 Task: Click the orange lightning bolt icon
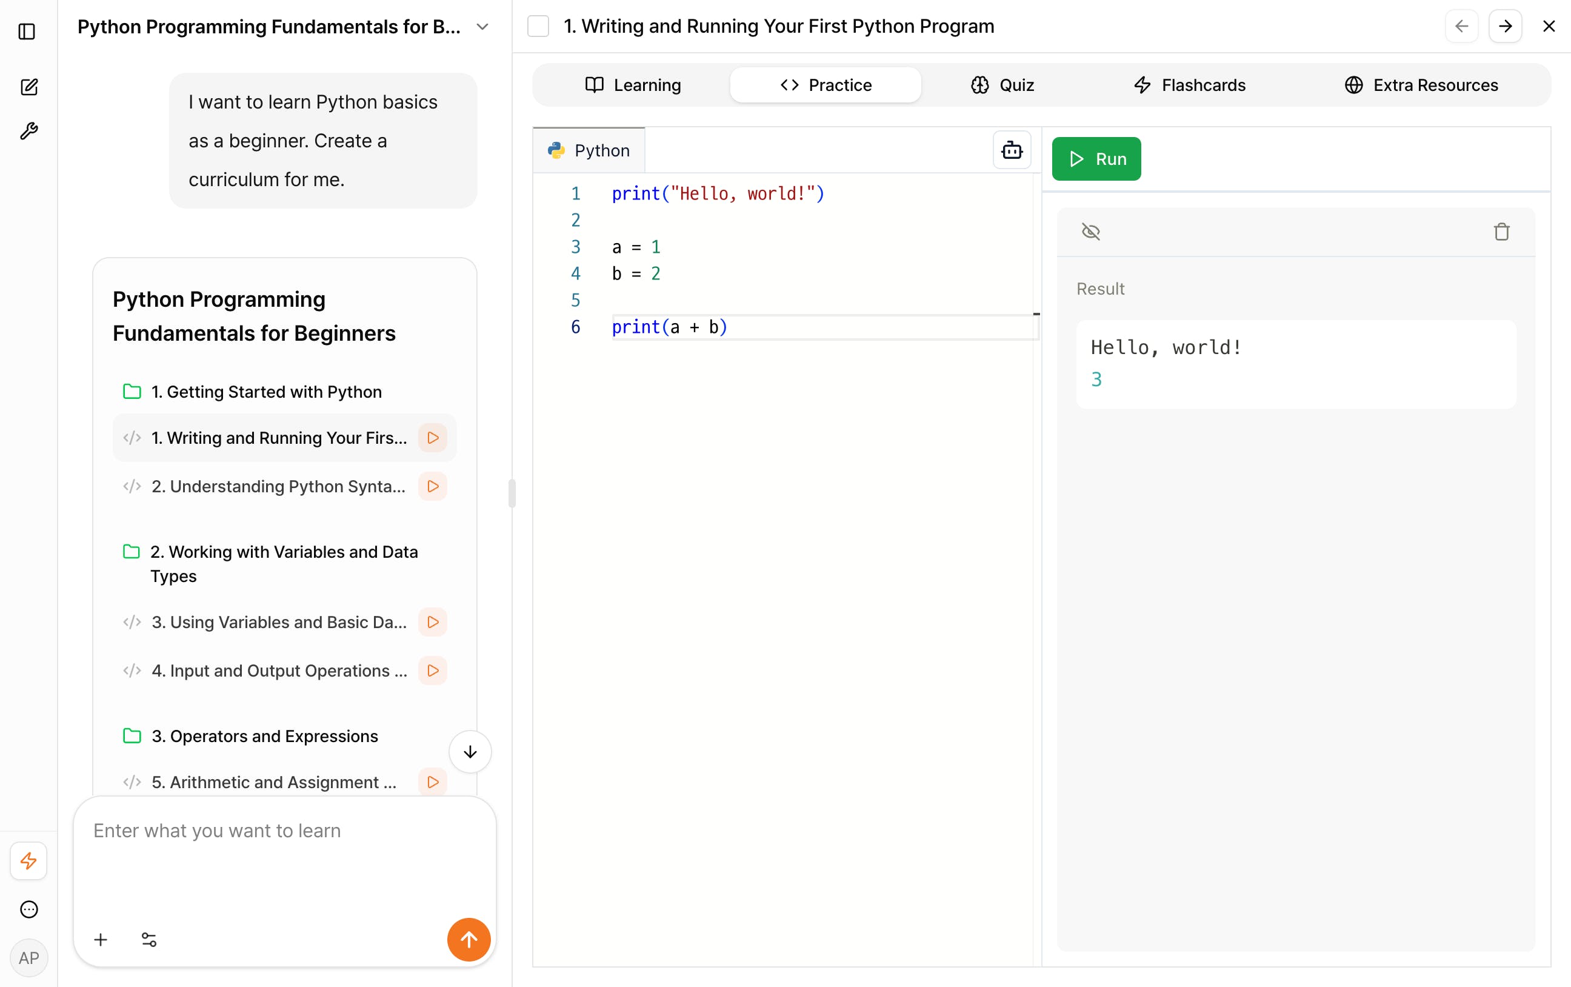[x=28, y=861]
